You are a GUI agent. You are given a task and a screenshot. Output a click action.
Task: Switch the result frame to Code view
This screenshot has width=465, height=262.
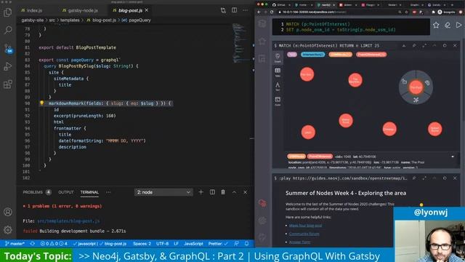click(x=278, y=101)
